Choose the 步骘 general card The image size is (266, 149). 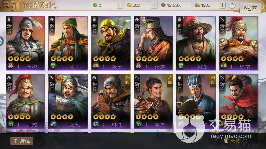click(153, 43)
